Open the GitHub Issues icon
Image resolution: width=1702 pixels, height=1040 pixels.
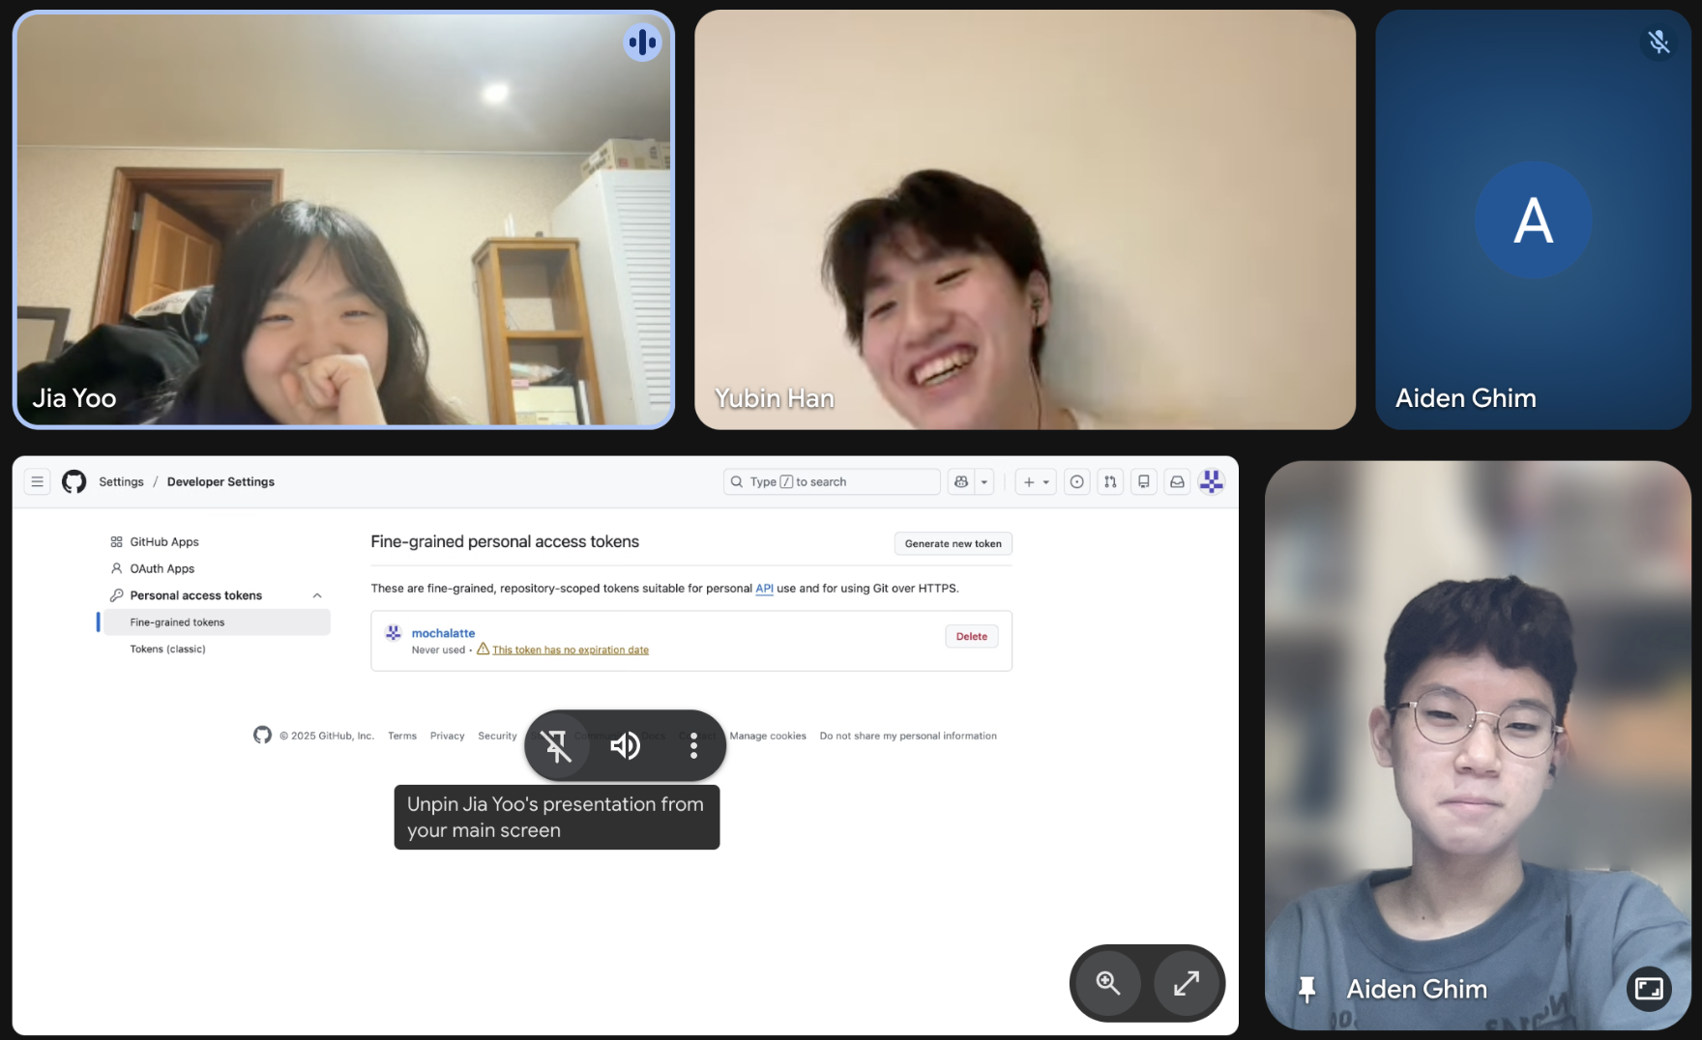(x=1076, y=481)
